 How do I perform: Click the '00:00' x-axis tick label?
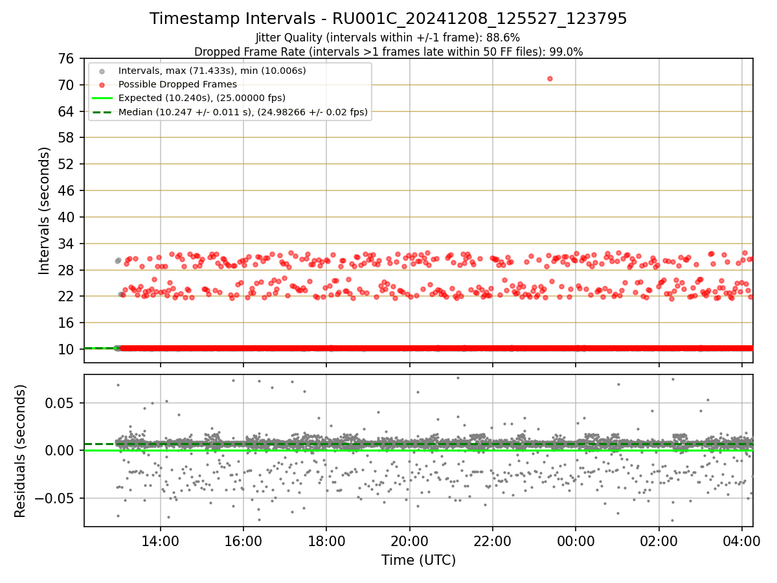(576, 540)
